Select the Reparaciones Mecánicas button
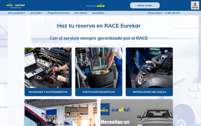201x126 pixels. 149,92
